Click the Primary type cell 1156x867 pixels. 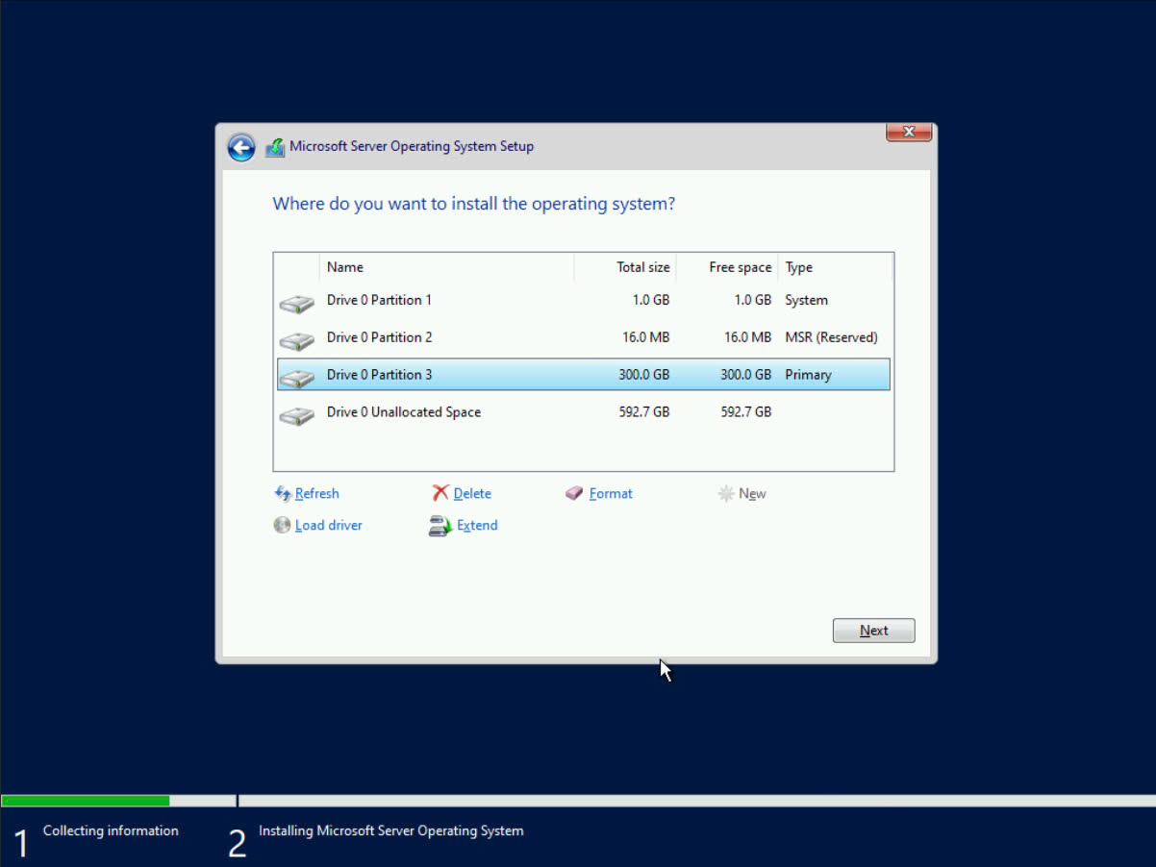pyautogui.click(x=808, y=375)
